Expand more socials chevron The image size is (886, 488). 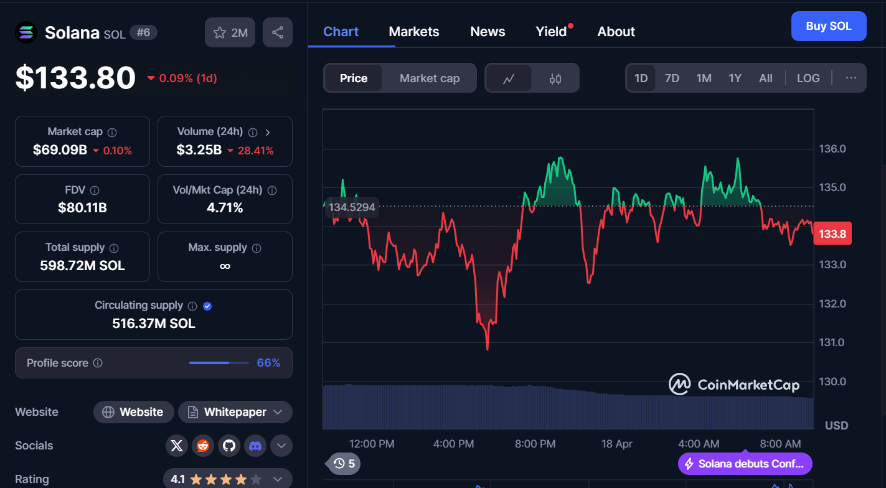click(281, 446)
